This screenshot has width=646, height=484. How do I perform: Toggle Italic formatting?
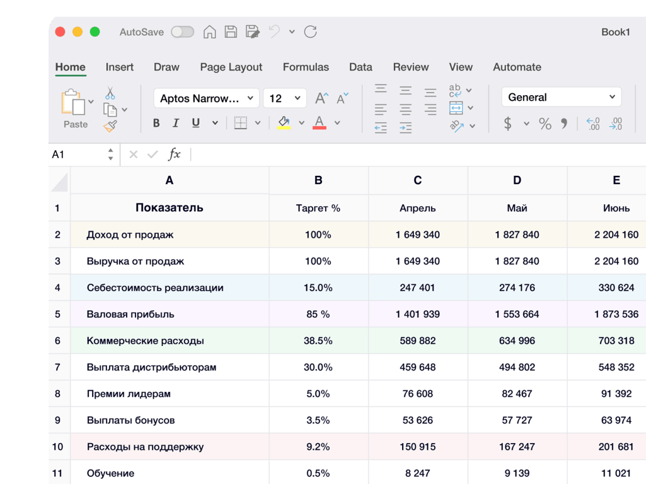[176, 124]
